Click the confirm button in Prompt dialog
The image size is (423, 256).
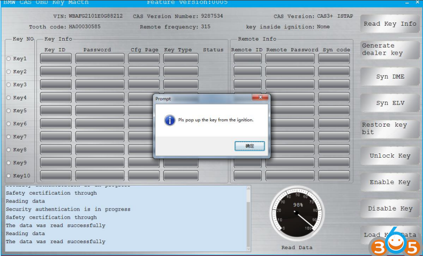point(250,146)
